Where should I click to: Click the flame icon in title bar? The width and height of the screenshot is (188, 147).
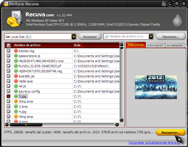pos(164,4)
